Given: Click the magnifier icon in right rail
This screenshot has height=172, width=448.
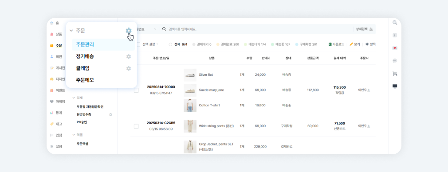Looking at the screenshot, I should point(395,23).
